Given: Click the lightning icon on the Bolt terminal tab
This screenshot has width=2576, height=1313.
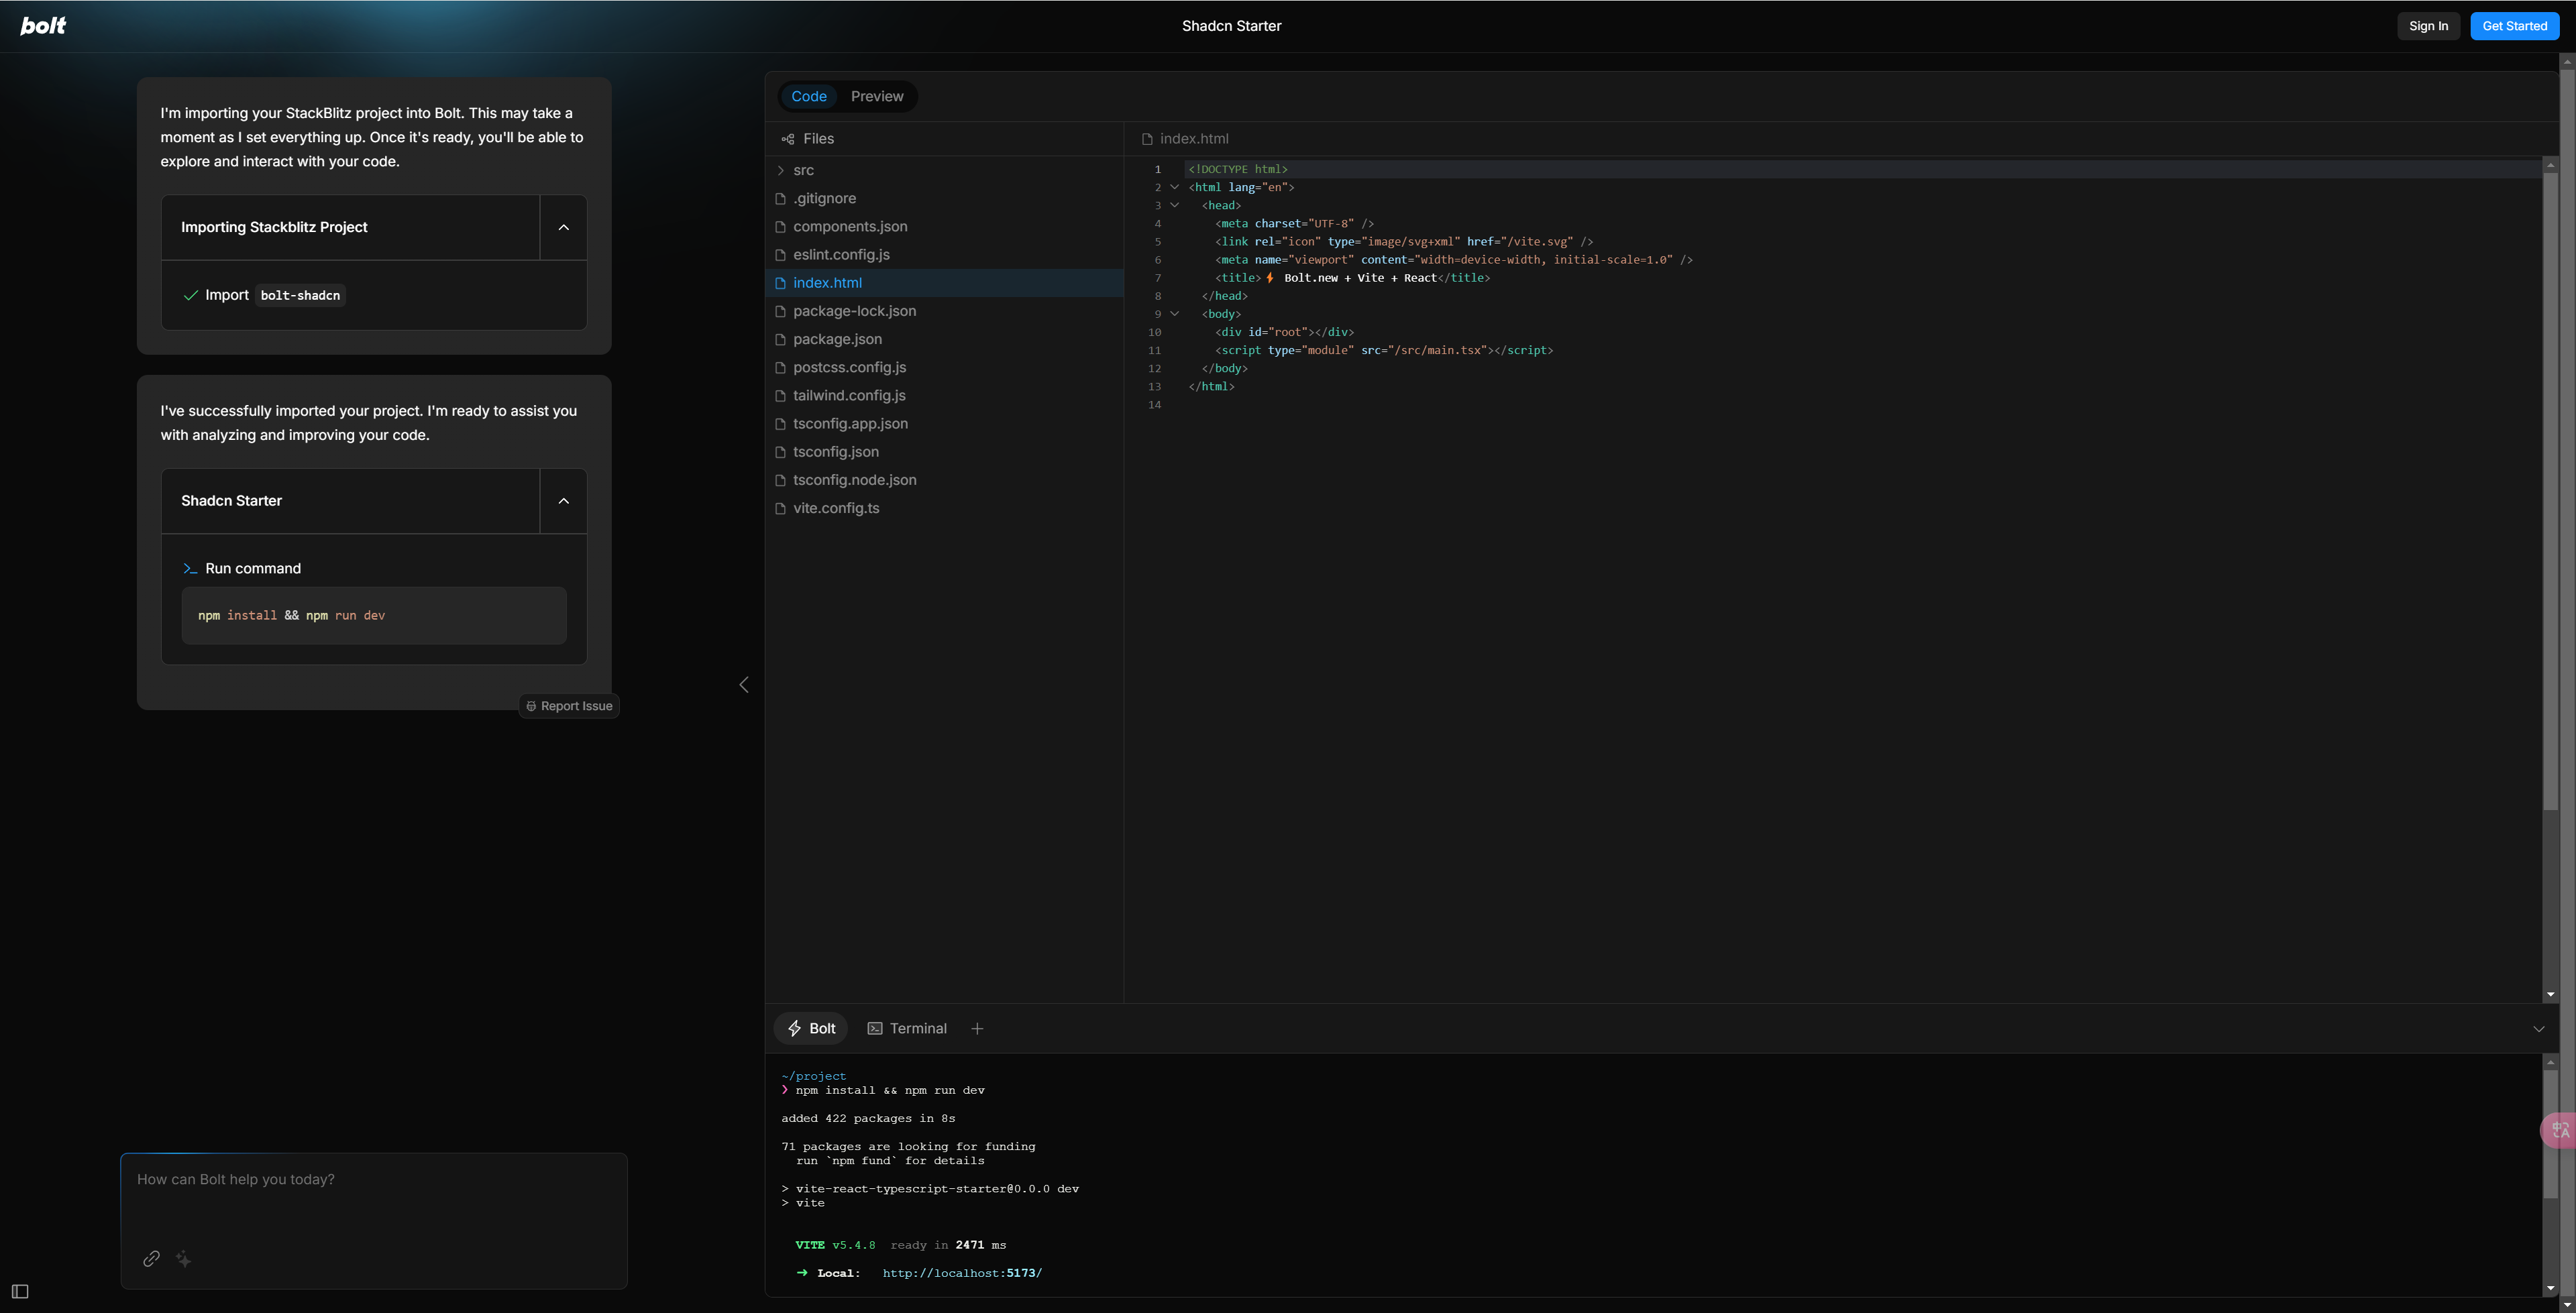Looking at the screenshot, I should point(795,1029).
